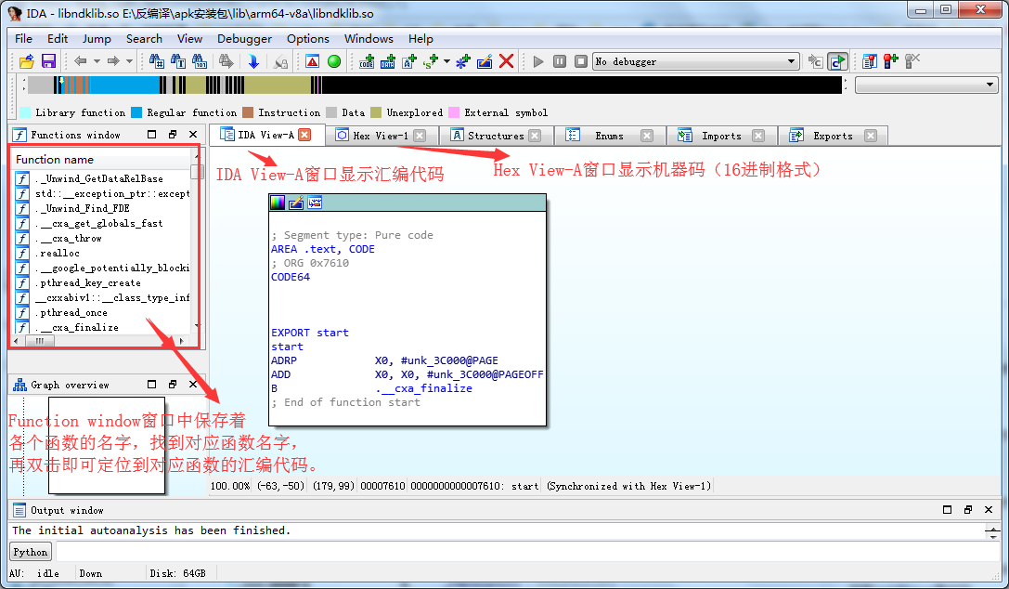Screen dimensions: 1009x589
Task: Open the No debugger dropdown
Action: pos(696,61)
